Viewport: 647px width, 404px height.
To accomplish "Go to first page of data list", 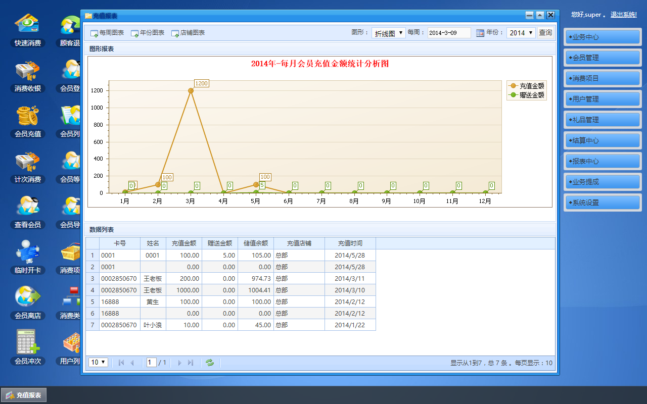I will 121,363.
